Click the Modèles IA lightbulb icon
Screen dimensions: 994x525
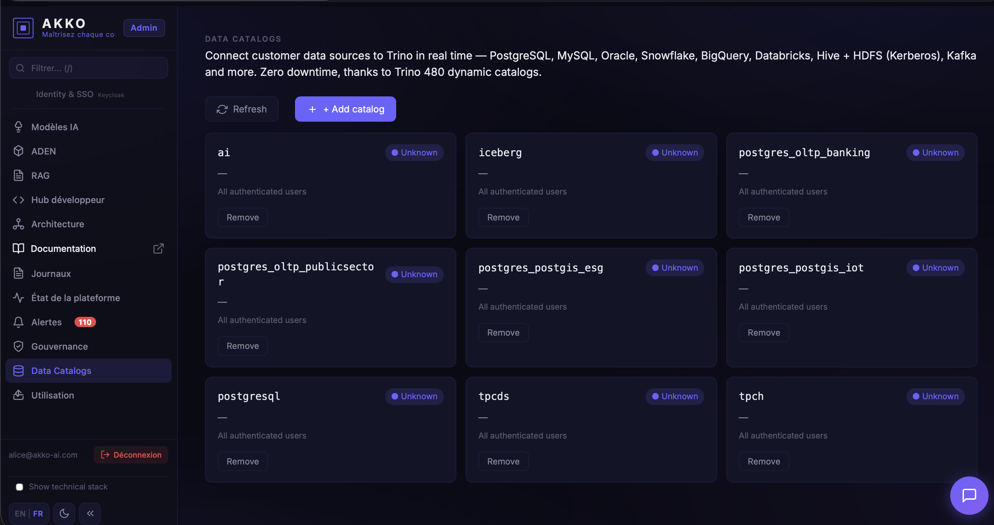click(18, 127)
